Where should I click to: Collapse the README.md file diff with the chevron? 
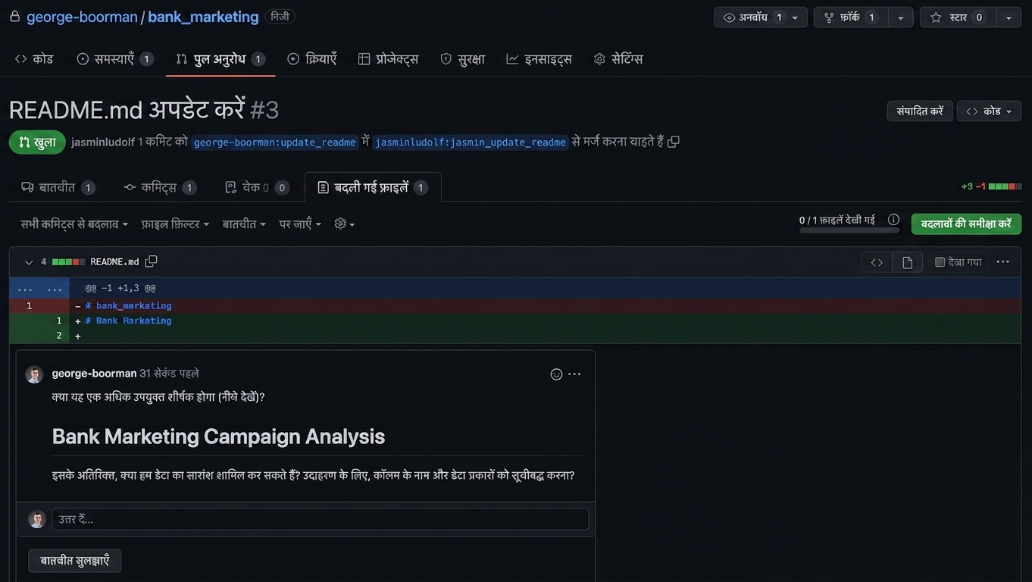click(29, 262)
